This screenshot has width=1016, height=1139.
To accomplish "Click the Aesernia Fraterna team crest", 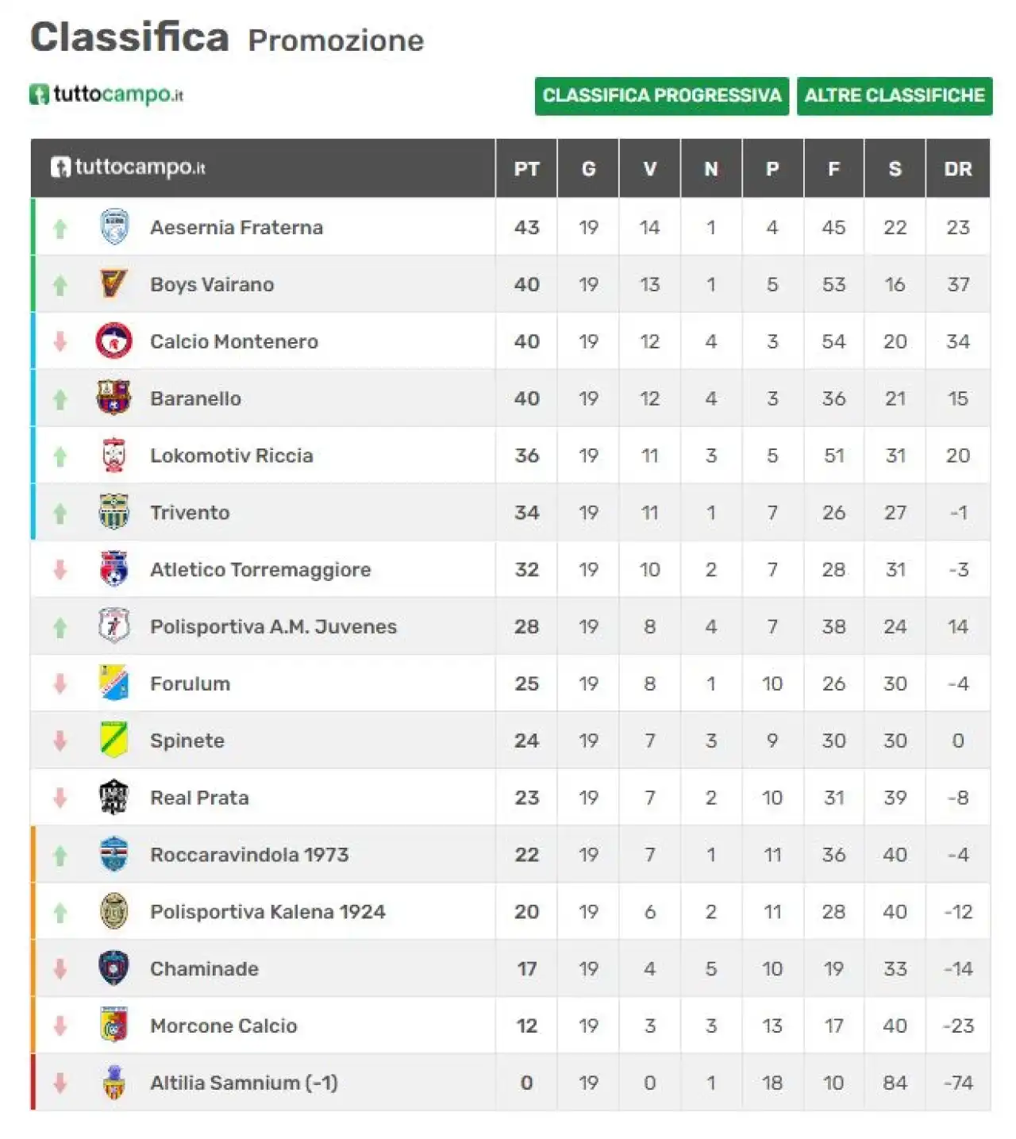I will (x=114, y=227).
